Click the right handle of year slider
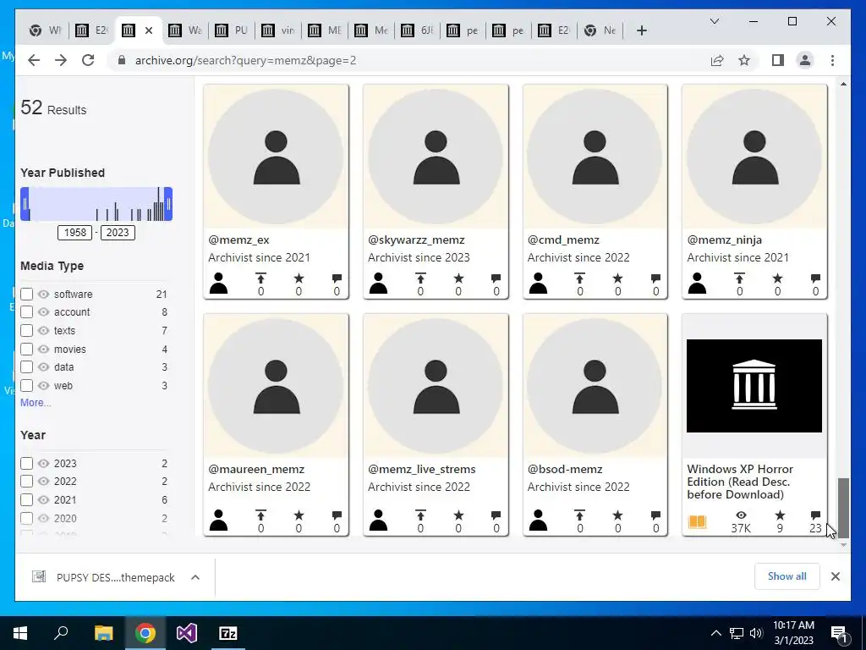This screenshot has width=866, height=650. 168,204
